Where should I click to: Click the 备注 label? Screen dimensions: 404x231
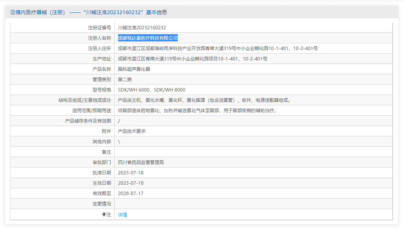click(106, 152)
